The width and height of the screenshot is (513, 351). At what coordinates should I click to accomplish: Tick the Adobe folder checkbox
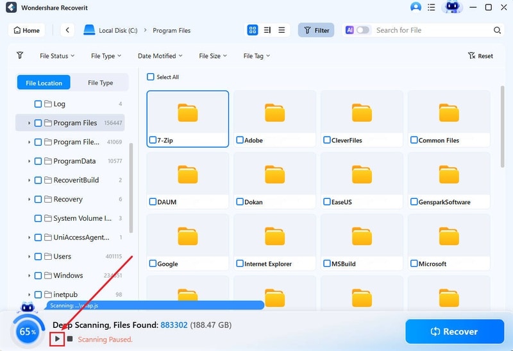pos(240,140)
